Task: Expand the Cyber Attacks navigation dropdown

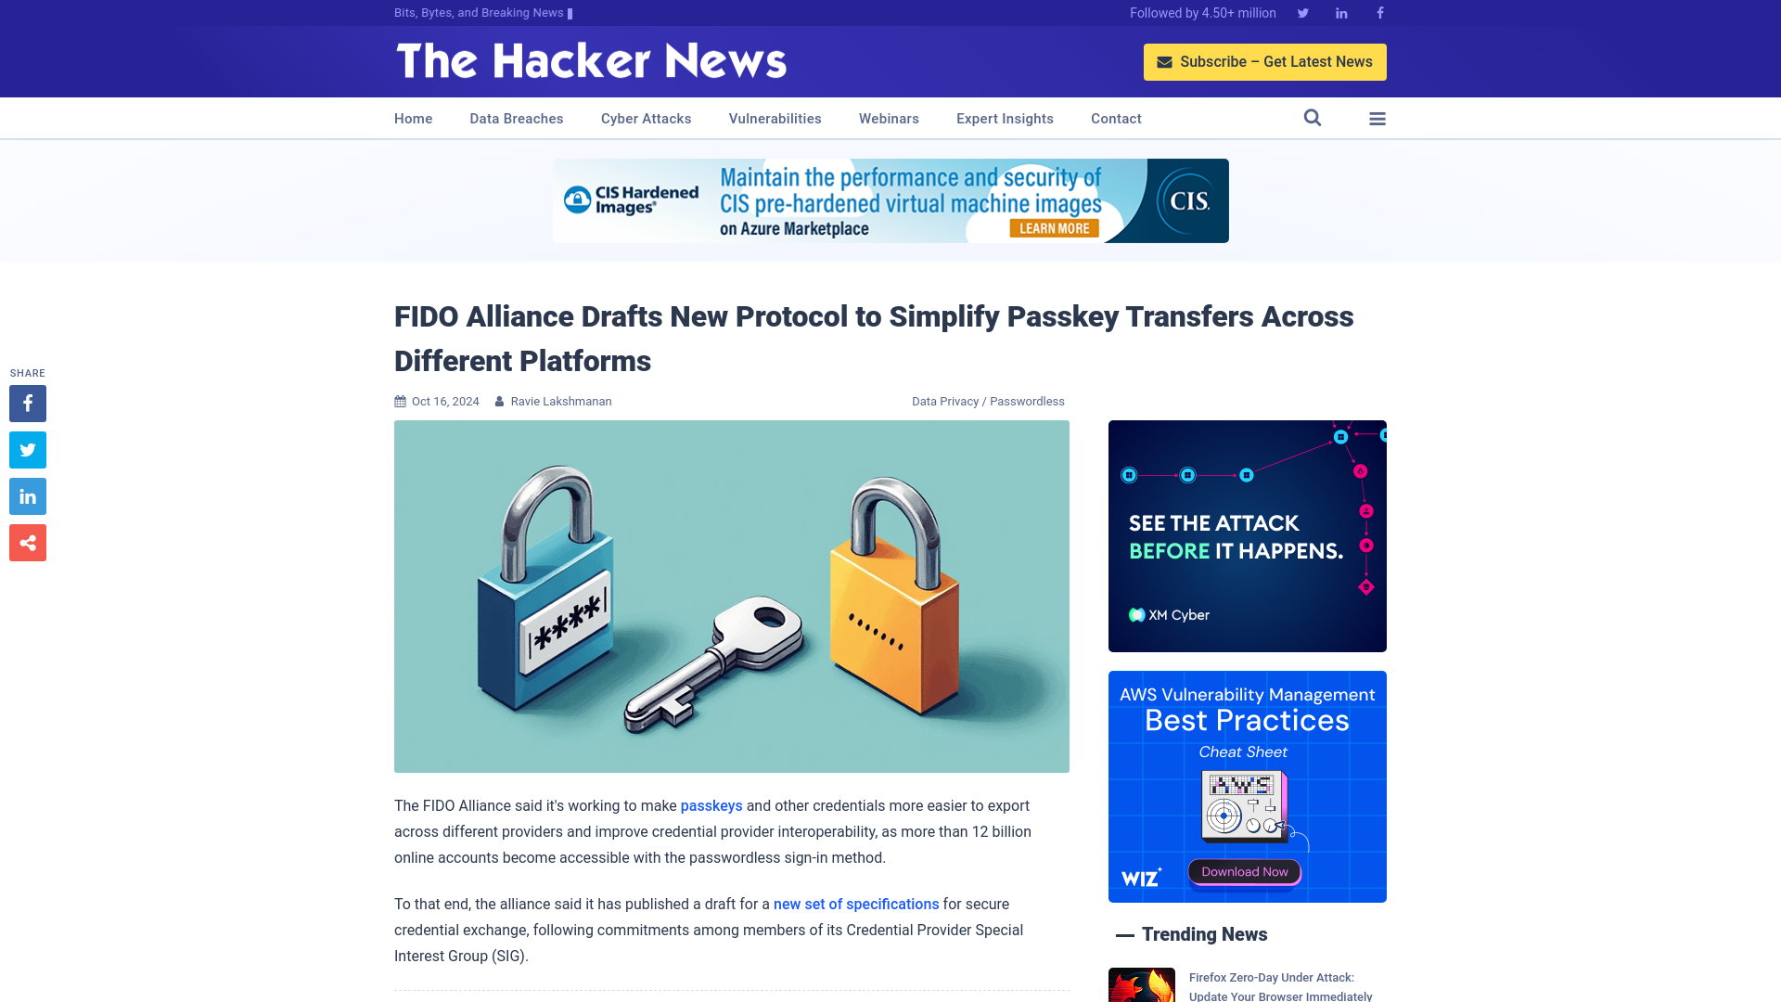Action: pos(646,118)
